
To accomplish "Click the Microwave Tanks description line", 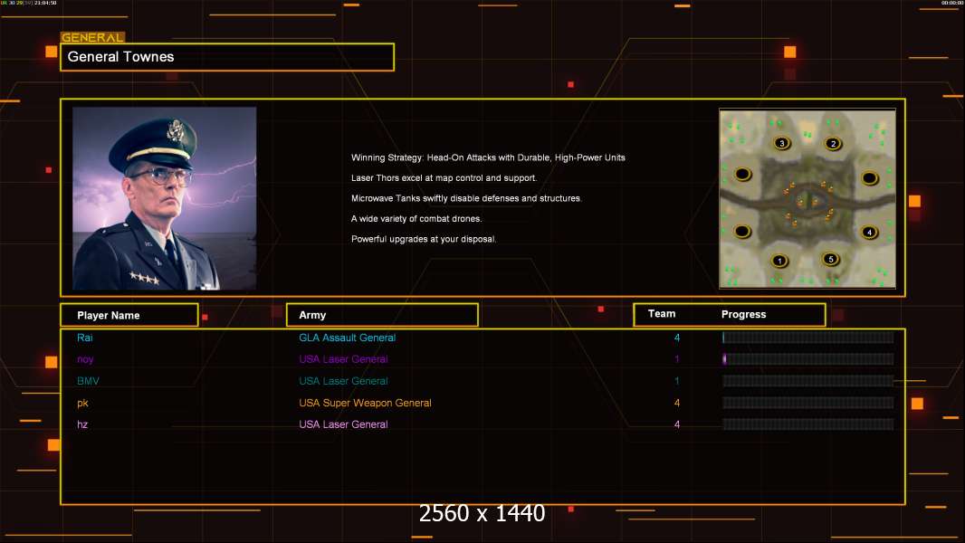I will pyautogui.click(x=466, y=198).
